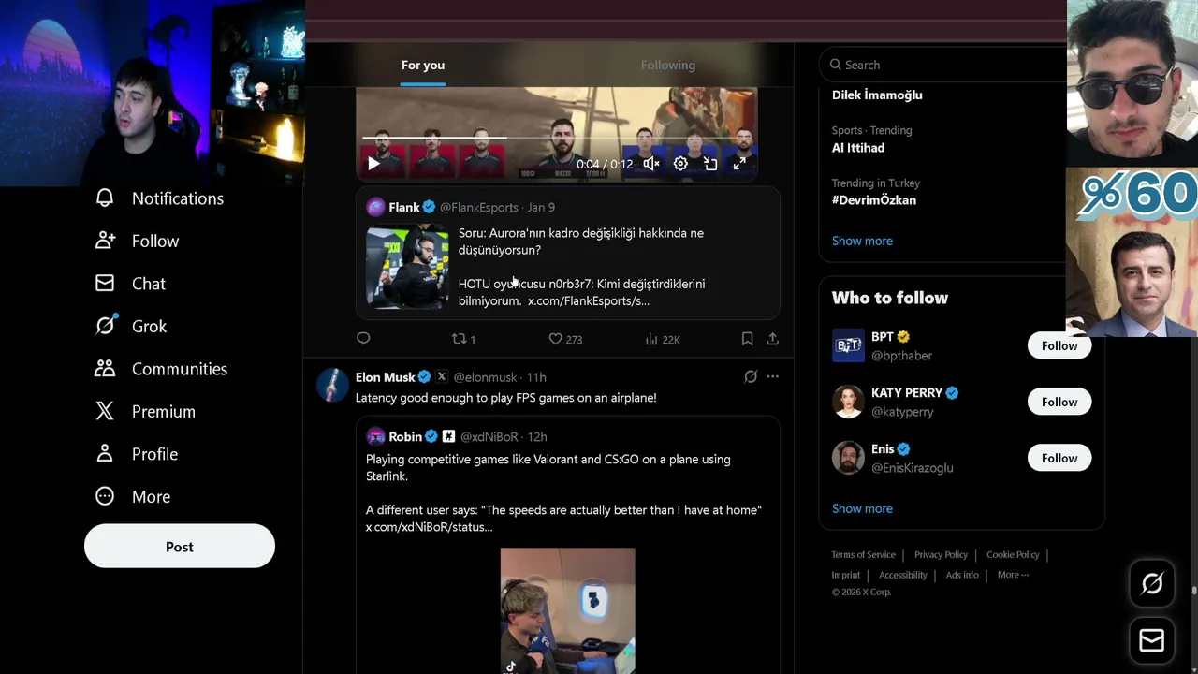Reply to the post quoting Flank
The height and width of the screenshot is (674, 1198).
363,339
